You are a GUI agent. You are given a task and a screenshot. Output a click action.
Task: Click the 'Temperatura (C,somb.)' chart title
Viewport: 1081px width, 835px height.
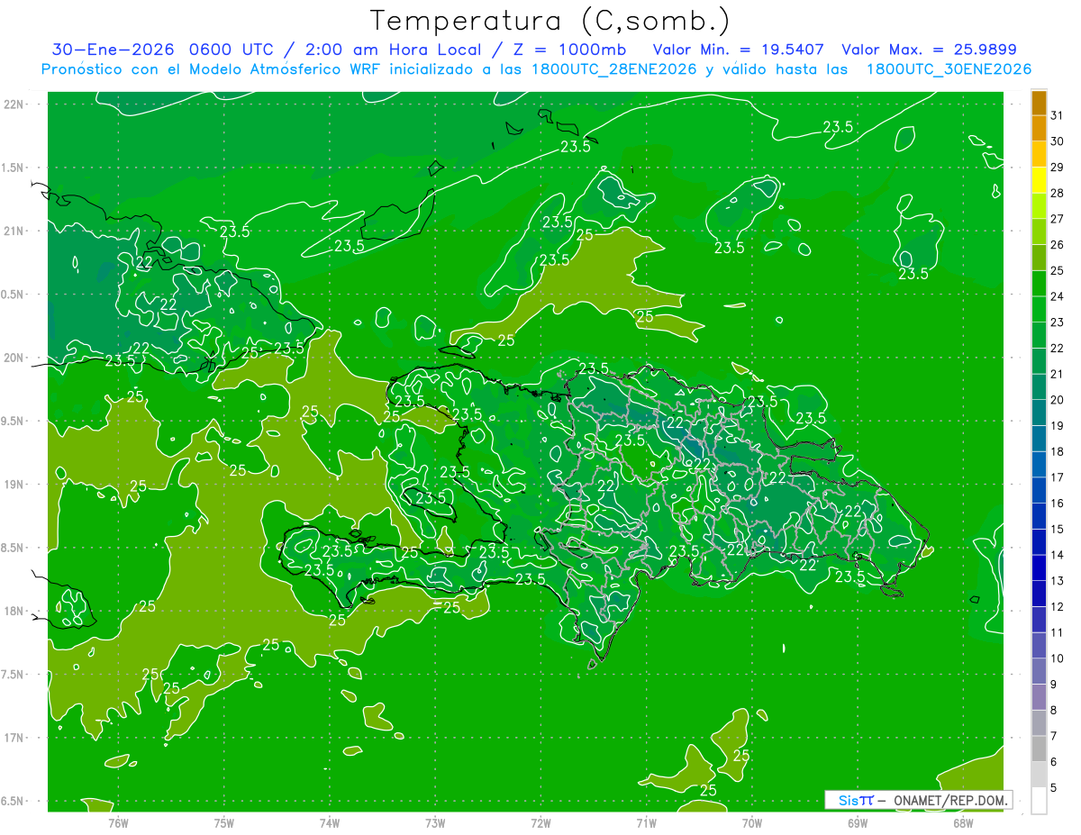tap(550, 21)
